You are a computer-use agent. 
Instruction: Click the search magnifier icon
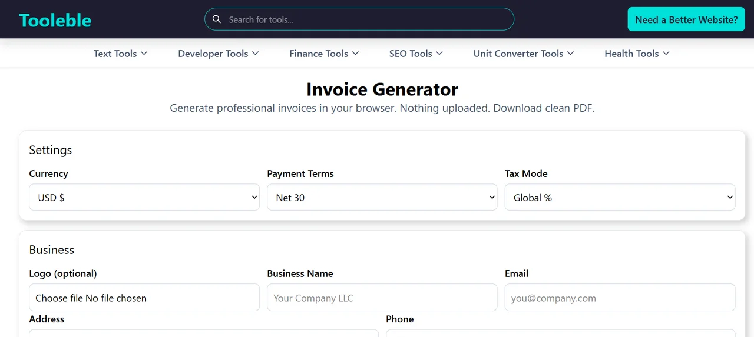click(x=217, y=19)
